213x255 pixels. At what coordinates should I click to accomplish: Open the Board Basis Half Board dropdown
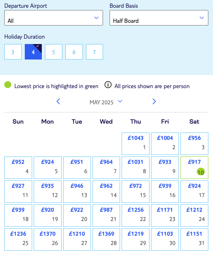click(x=159, y=18)
